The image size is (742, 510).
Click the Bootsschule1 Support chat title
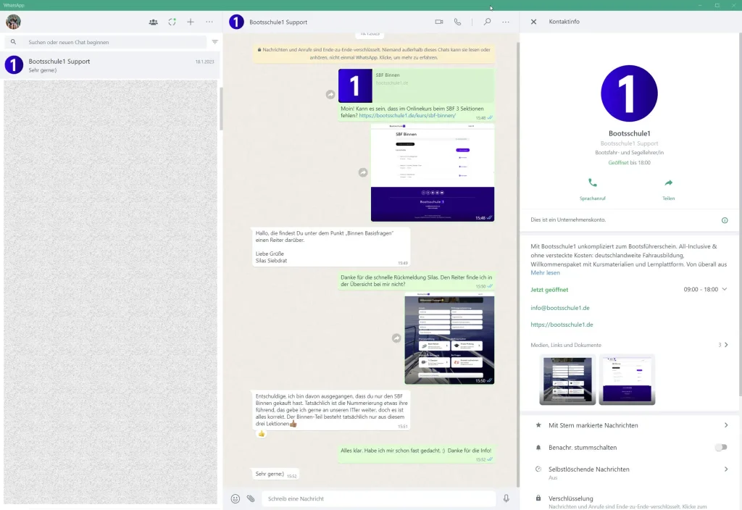pyautogui.click(x=278, y=22)
